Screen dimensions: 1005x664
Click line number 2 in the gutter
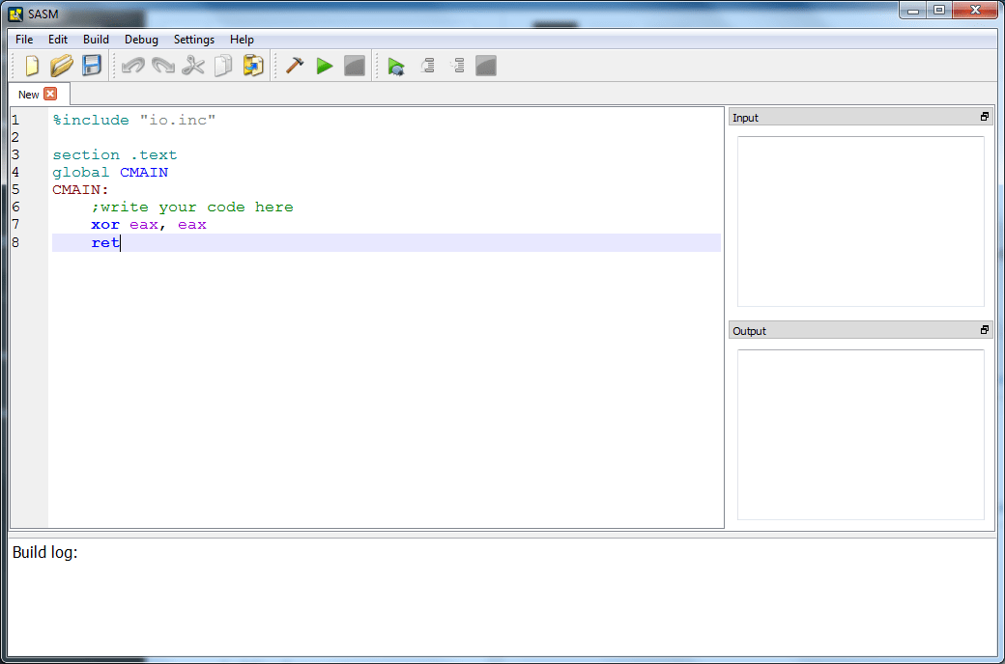15,138
